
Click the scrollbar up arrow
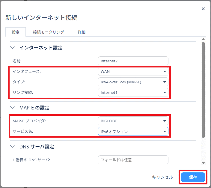point(203,39)
